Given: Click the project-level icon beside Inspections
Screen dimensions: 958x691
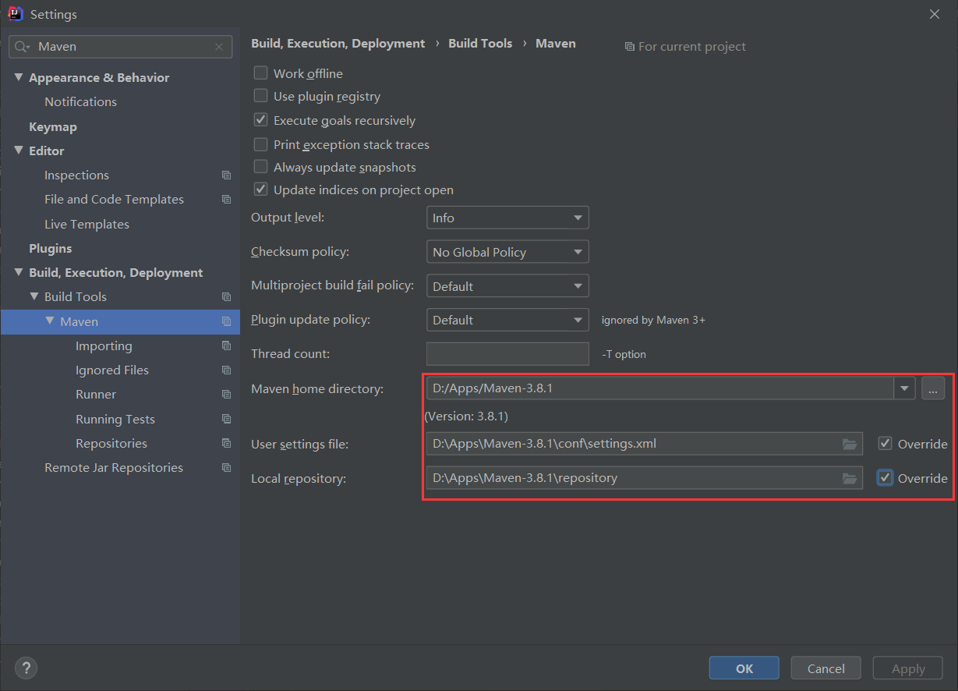Looking at the screenshot, I should [x=226, y=175].
